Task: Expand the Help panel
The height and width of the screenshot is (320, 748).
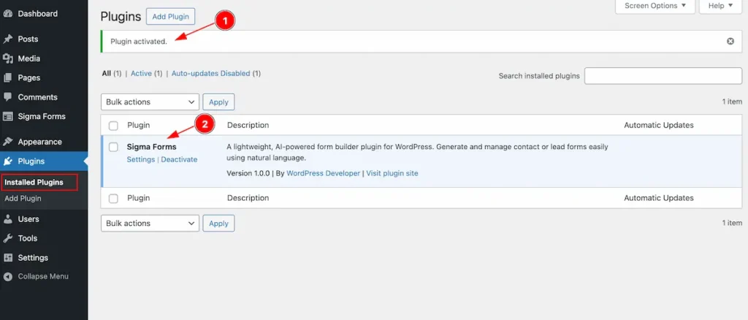Action: click(720, 6)
